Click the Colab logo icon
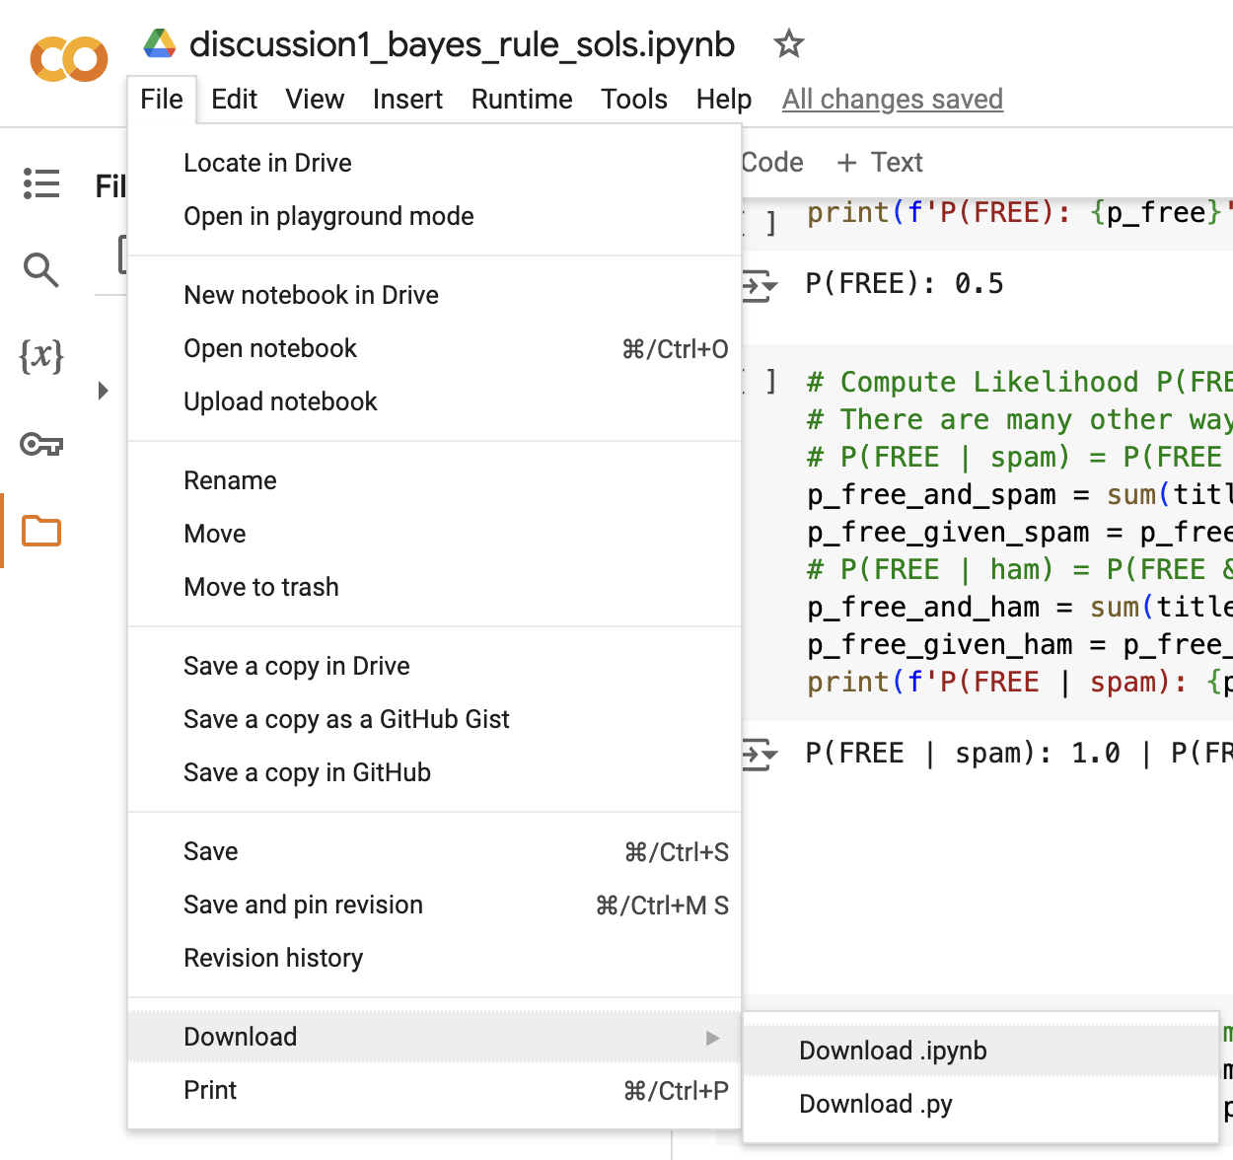Image resolution: width=1233 pixels, height=1160 pixels. click(67, 59)
